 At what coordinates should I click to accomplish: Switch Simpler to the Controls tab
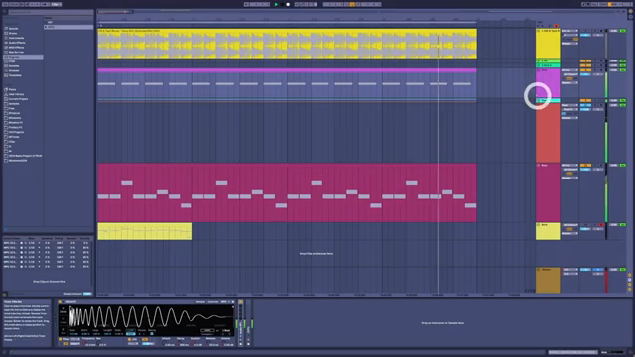point(213,302)
